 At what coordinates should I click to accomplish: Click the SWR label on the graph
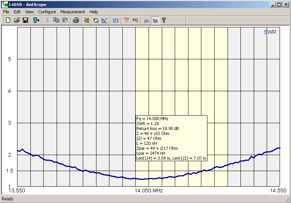(x=270, y=32)
